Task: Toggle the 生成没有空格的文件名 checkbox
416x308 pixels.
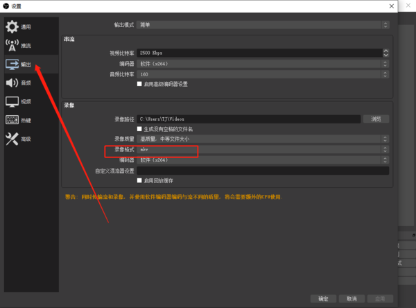Action: click(140, 129)
